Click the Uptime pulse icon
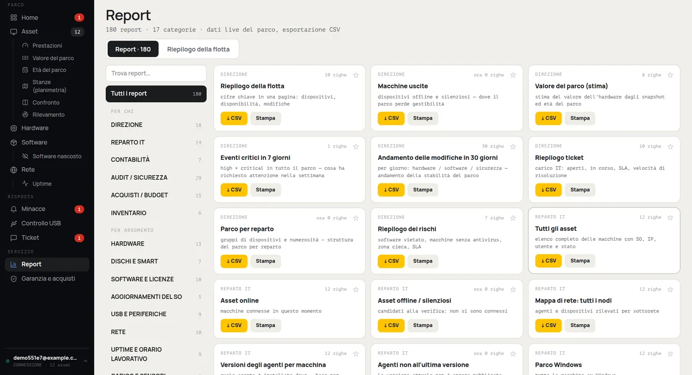 tap(26, 184)
